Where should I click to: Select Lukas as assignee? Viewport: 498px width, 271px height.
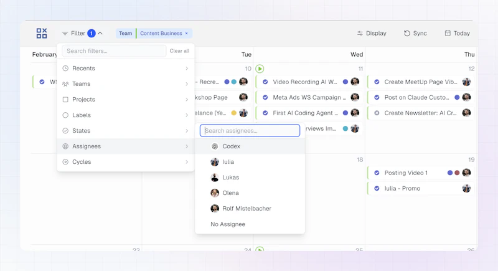point(250,178)
